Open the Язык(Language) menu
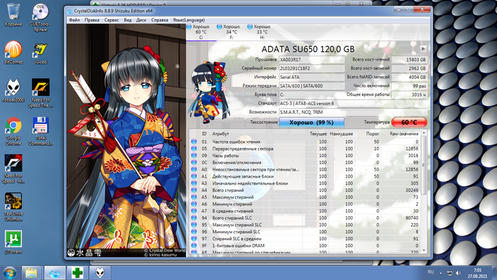The image size is (497, 280). [x=189, y=20]
